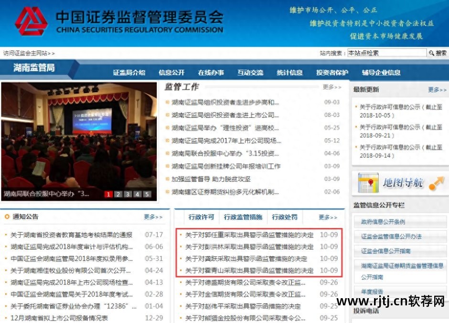Click the 搜索 search button

[x=441, y=52]
